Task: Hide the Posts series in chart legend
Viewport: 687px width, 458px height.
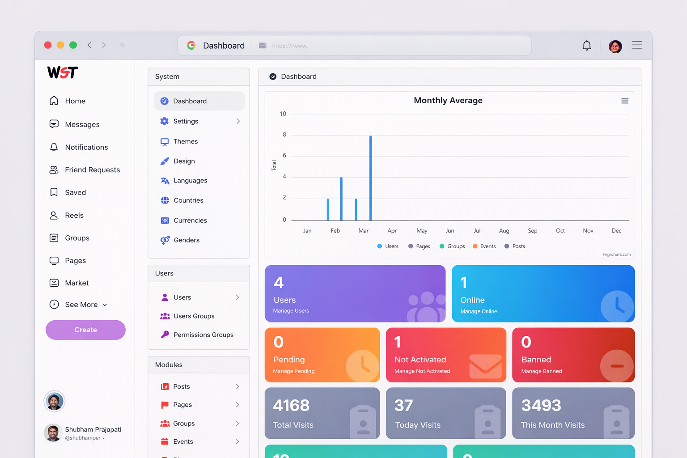Action: click(x=514, y=246)
